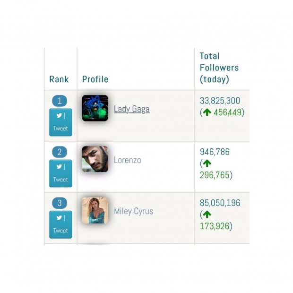Viewport: 293px width, 293px height.
Task: Sort by the Rank column header
Action: point(59,79)
